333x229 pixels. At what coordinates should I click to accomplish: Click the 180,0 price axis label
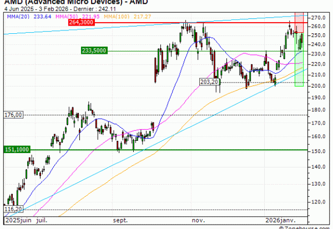tap(318, 110)
